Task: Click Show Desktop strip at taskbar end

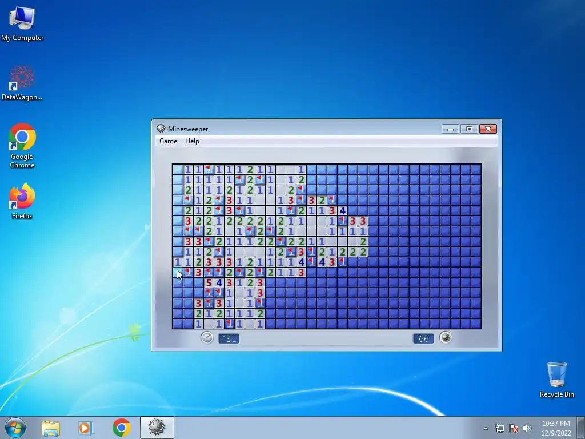Action: 582,428
